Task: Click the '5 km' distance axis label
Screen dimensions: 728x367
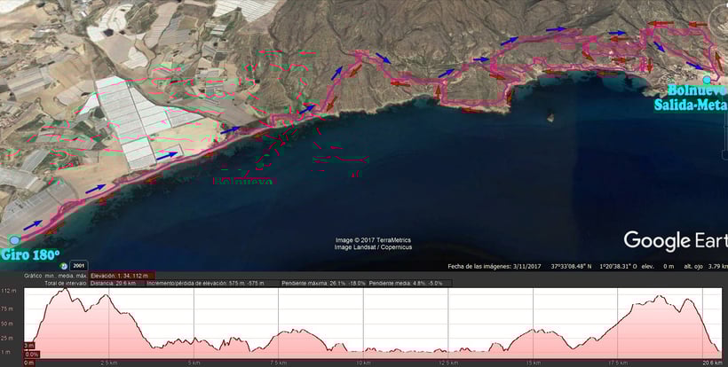Action: point(194,363)
